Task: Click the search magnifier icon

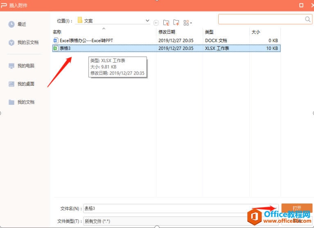Action: (x=307, y=19)
